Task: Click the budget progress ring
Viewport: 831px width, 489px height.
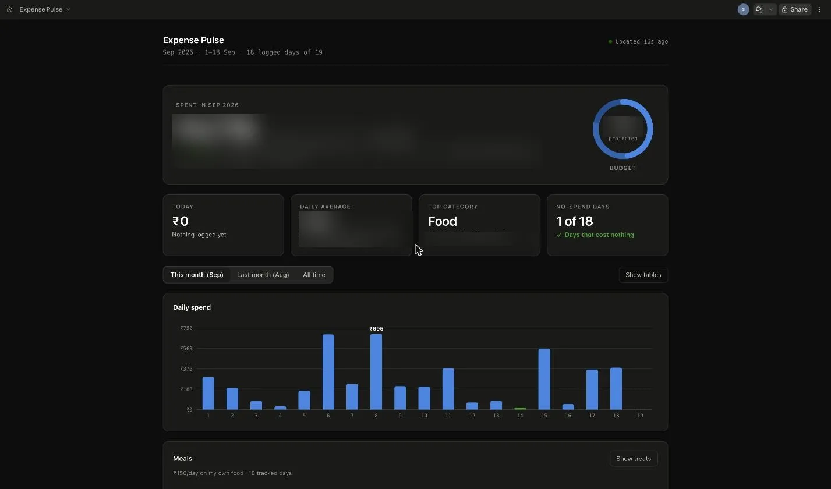Action: [623, 129]
